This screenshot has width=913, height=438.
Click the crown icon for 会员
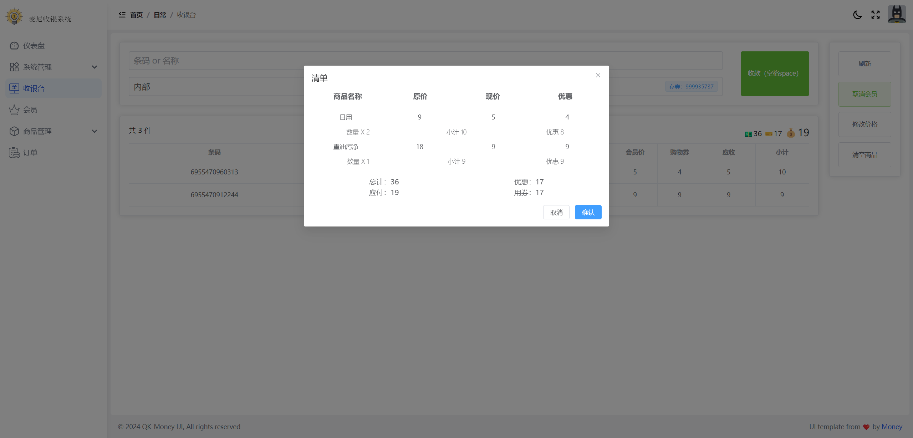point(14,110)
